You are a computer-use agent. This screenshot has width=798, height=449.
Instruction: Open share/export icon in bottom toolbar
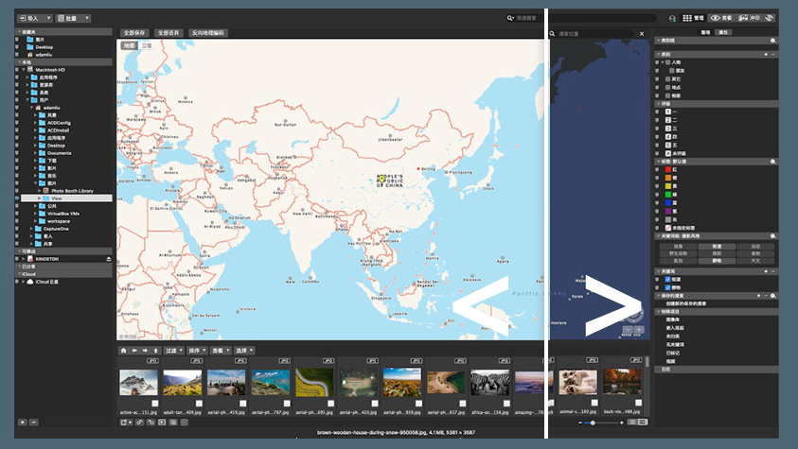pos(126,423)
